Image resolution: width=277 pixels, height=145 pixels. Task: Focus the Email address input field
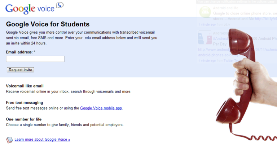pos(35,59)
